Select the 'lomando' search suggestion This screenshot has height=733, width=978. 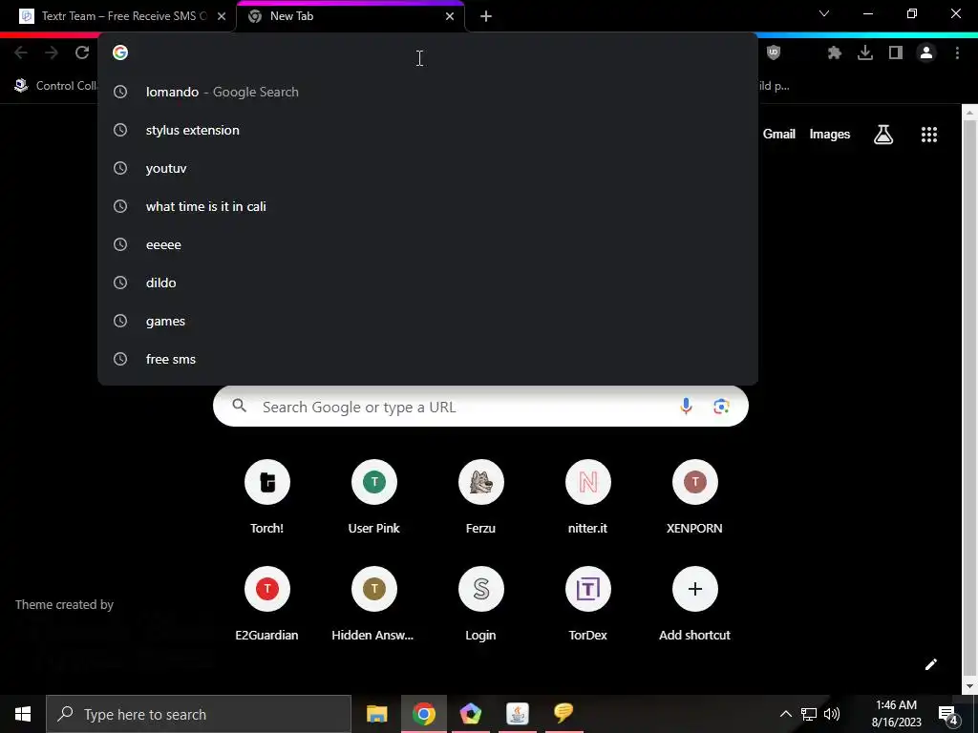click(x=428, y=92)
